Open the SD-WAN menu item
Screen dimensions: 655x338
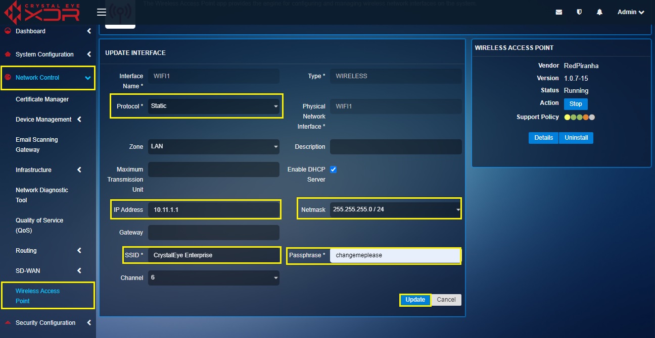pyautogui.click(x=28, y=271)
